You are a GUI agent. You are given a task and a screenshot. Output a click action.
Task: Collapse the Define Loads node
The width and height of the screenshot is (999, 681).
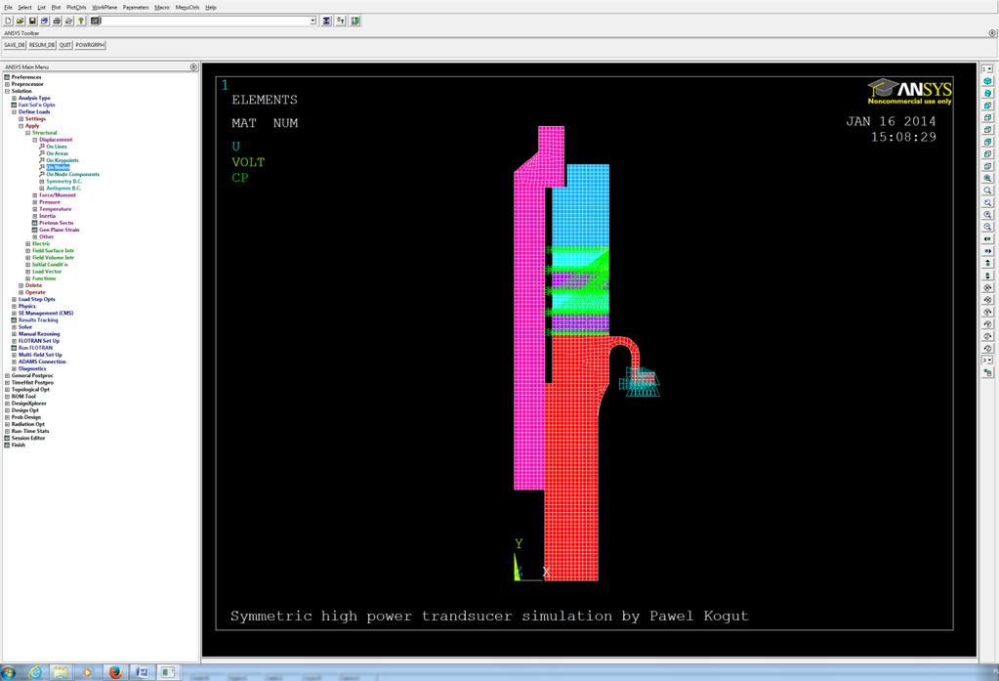(x=14, y=112)
